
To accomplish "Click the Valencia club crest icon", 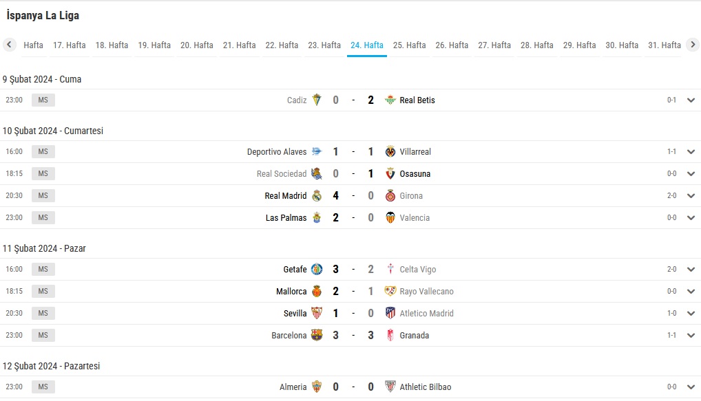I will [390, 217].
